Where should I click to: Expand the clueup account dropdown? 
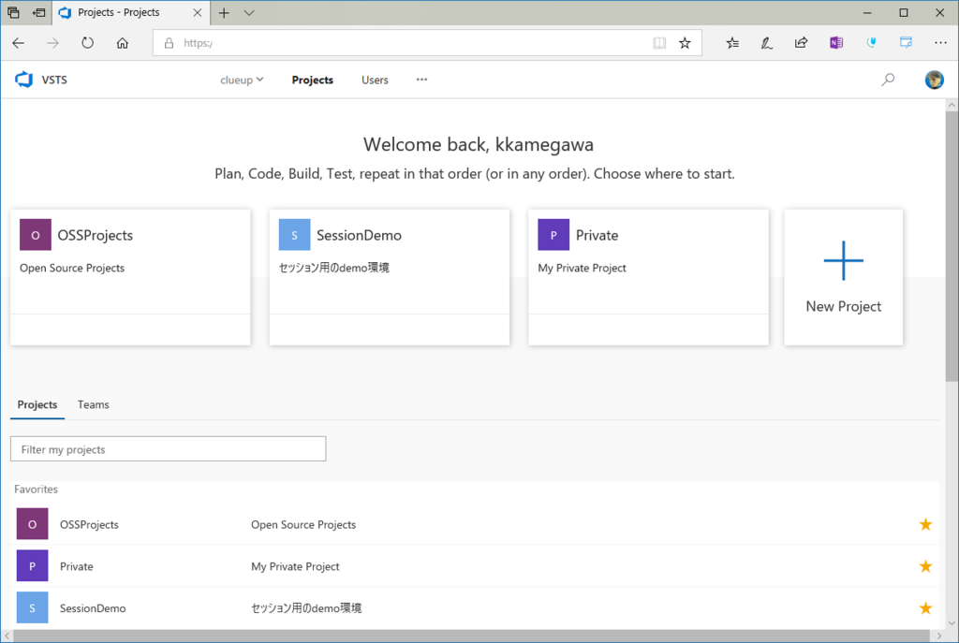(x=242, y=80)
